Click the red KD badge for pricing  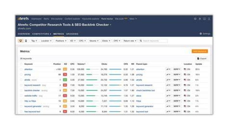[x=65, y=75]
